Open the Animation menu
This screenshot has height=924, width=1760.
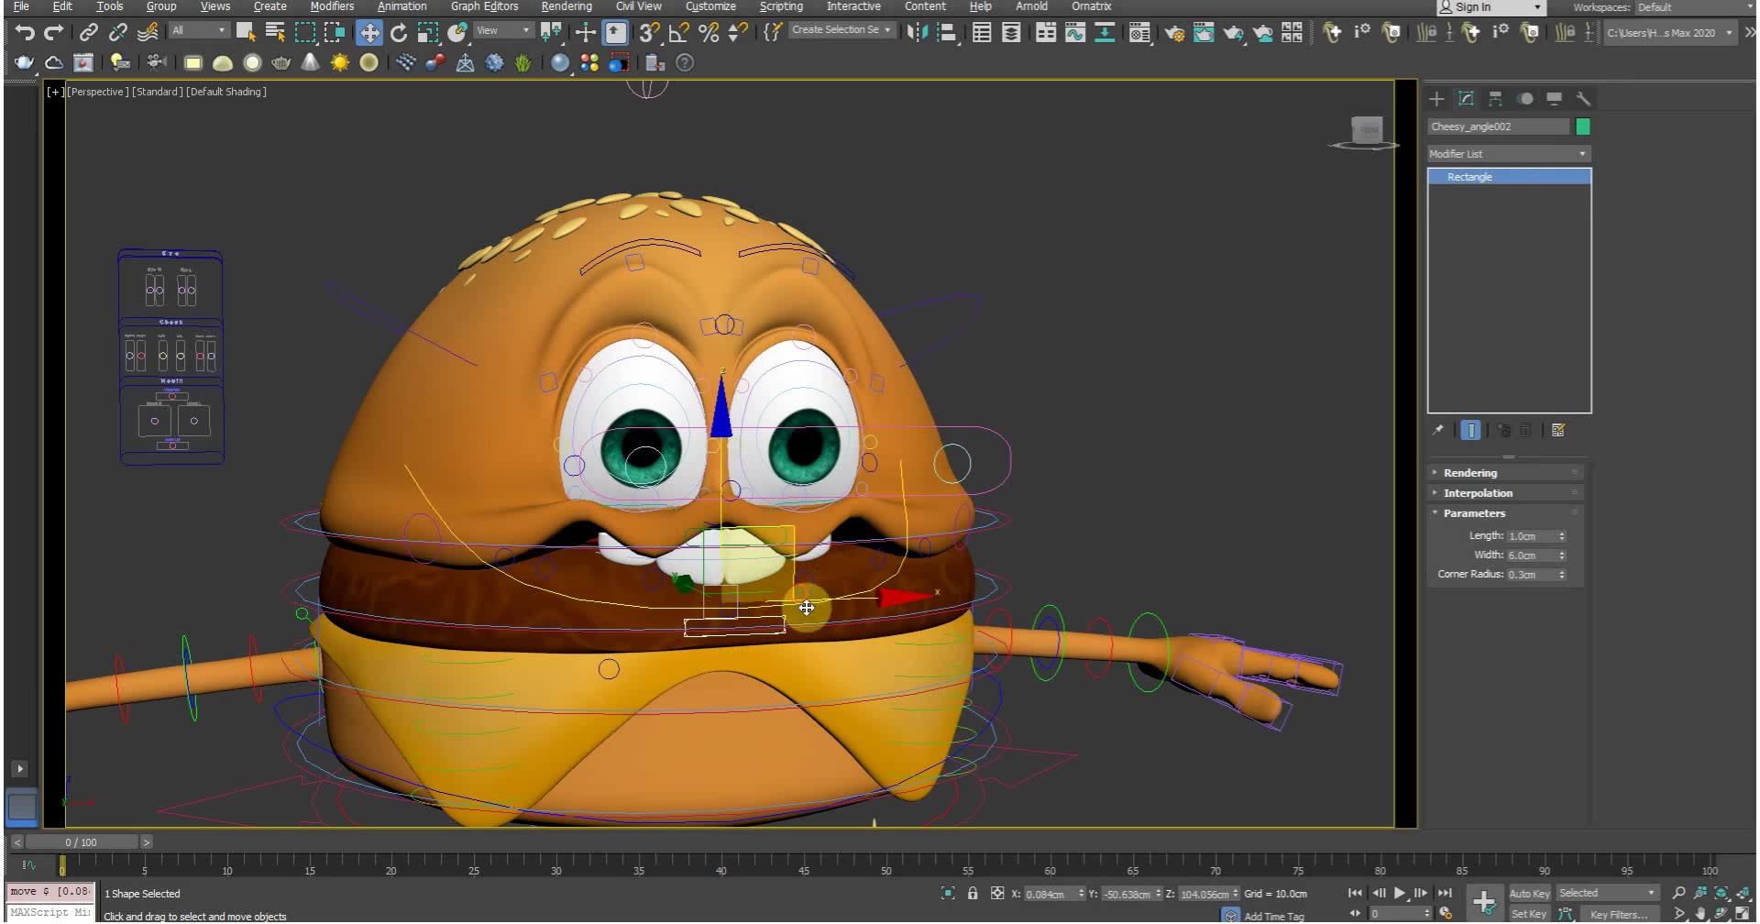pos(402,6)
